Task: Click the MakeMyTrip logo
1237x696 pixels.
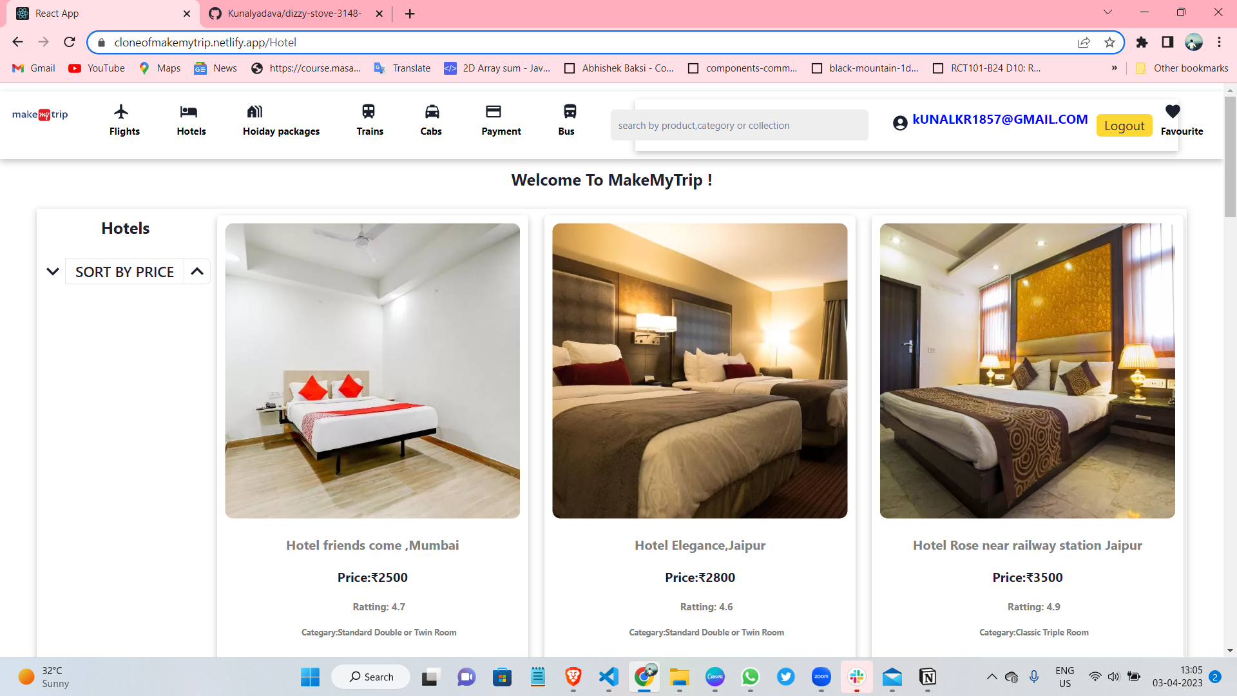Action: point(40,115)
